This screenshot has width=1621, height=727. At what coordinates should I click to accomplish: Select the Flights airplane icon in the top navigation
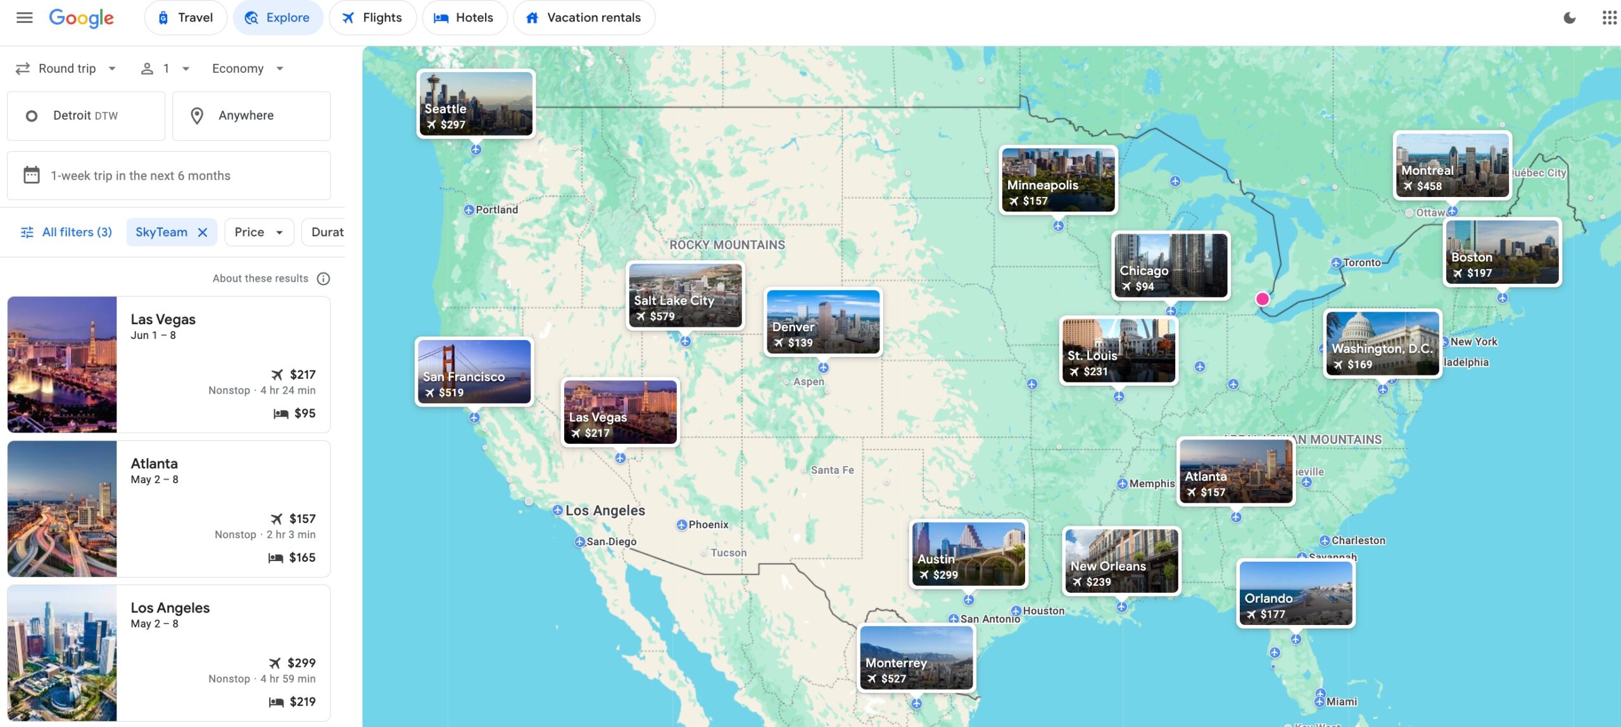[x=348, y=17]
